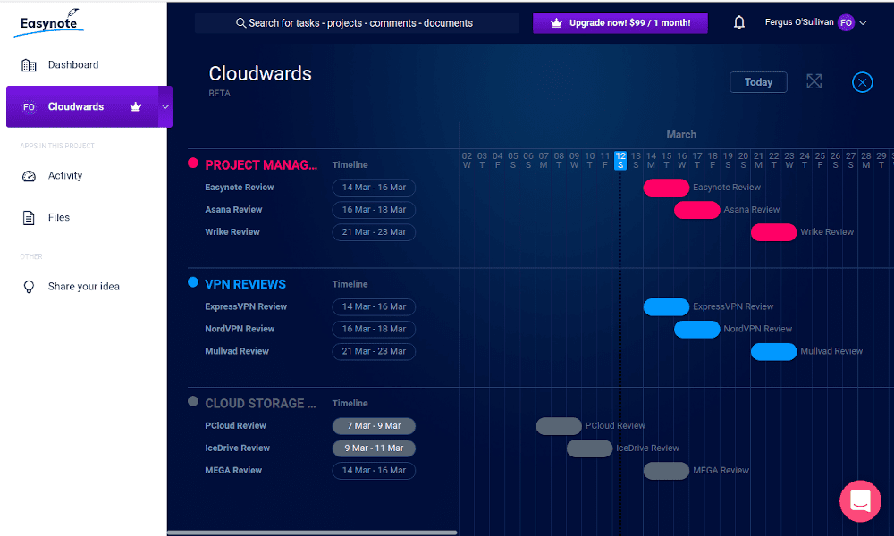Jump to Today in the timeline

tap(758, 82)
